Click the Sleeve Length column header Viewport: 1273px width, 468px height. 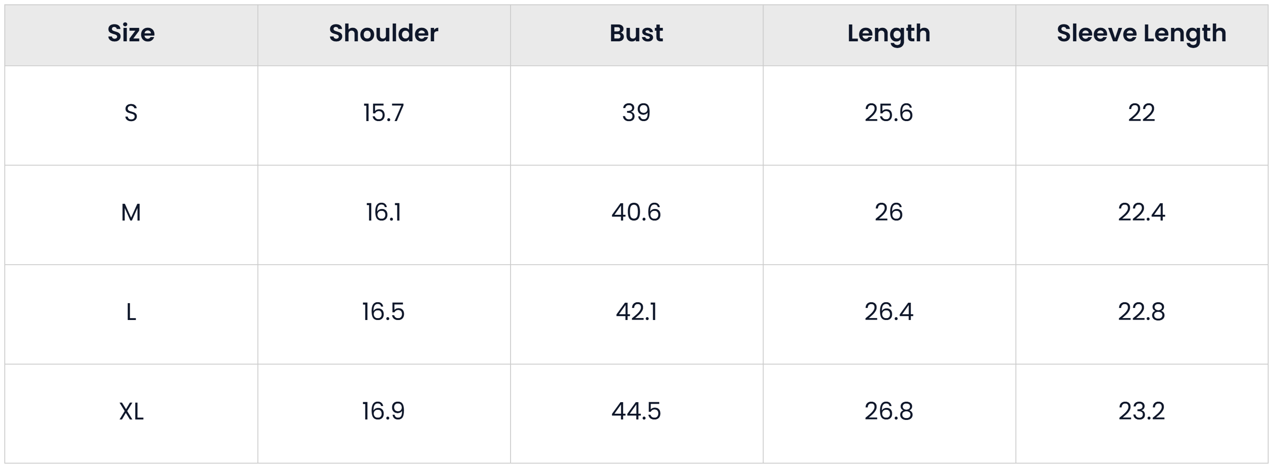(1142, 34)
